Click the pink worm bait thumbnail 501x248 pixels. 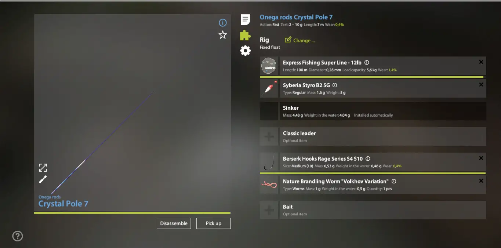(269, 185)
